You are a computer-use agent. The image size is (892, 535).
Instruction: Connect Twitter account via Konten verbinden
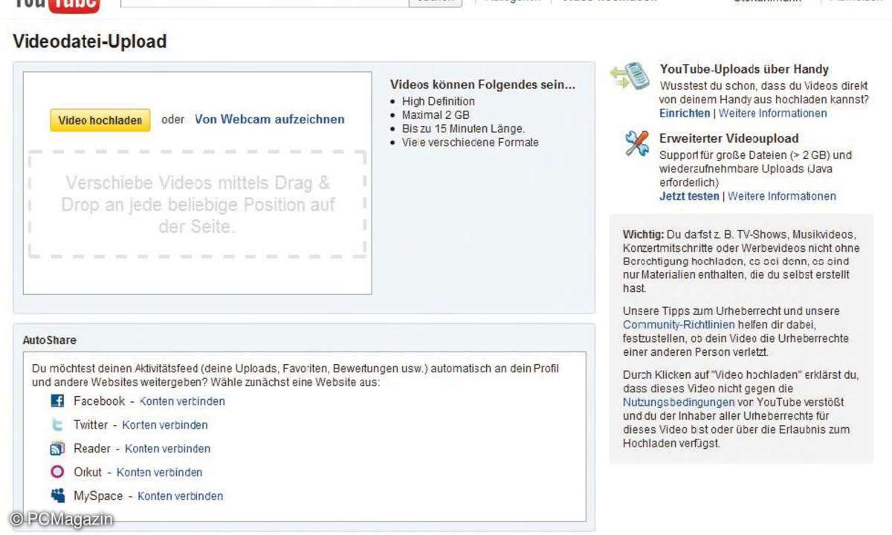pos(165,425)
